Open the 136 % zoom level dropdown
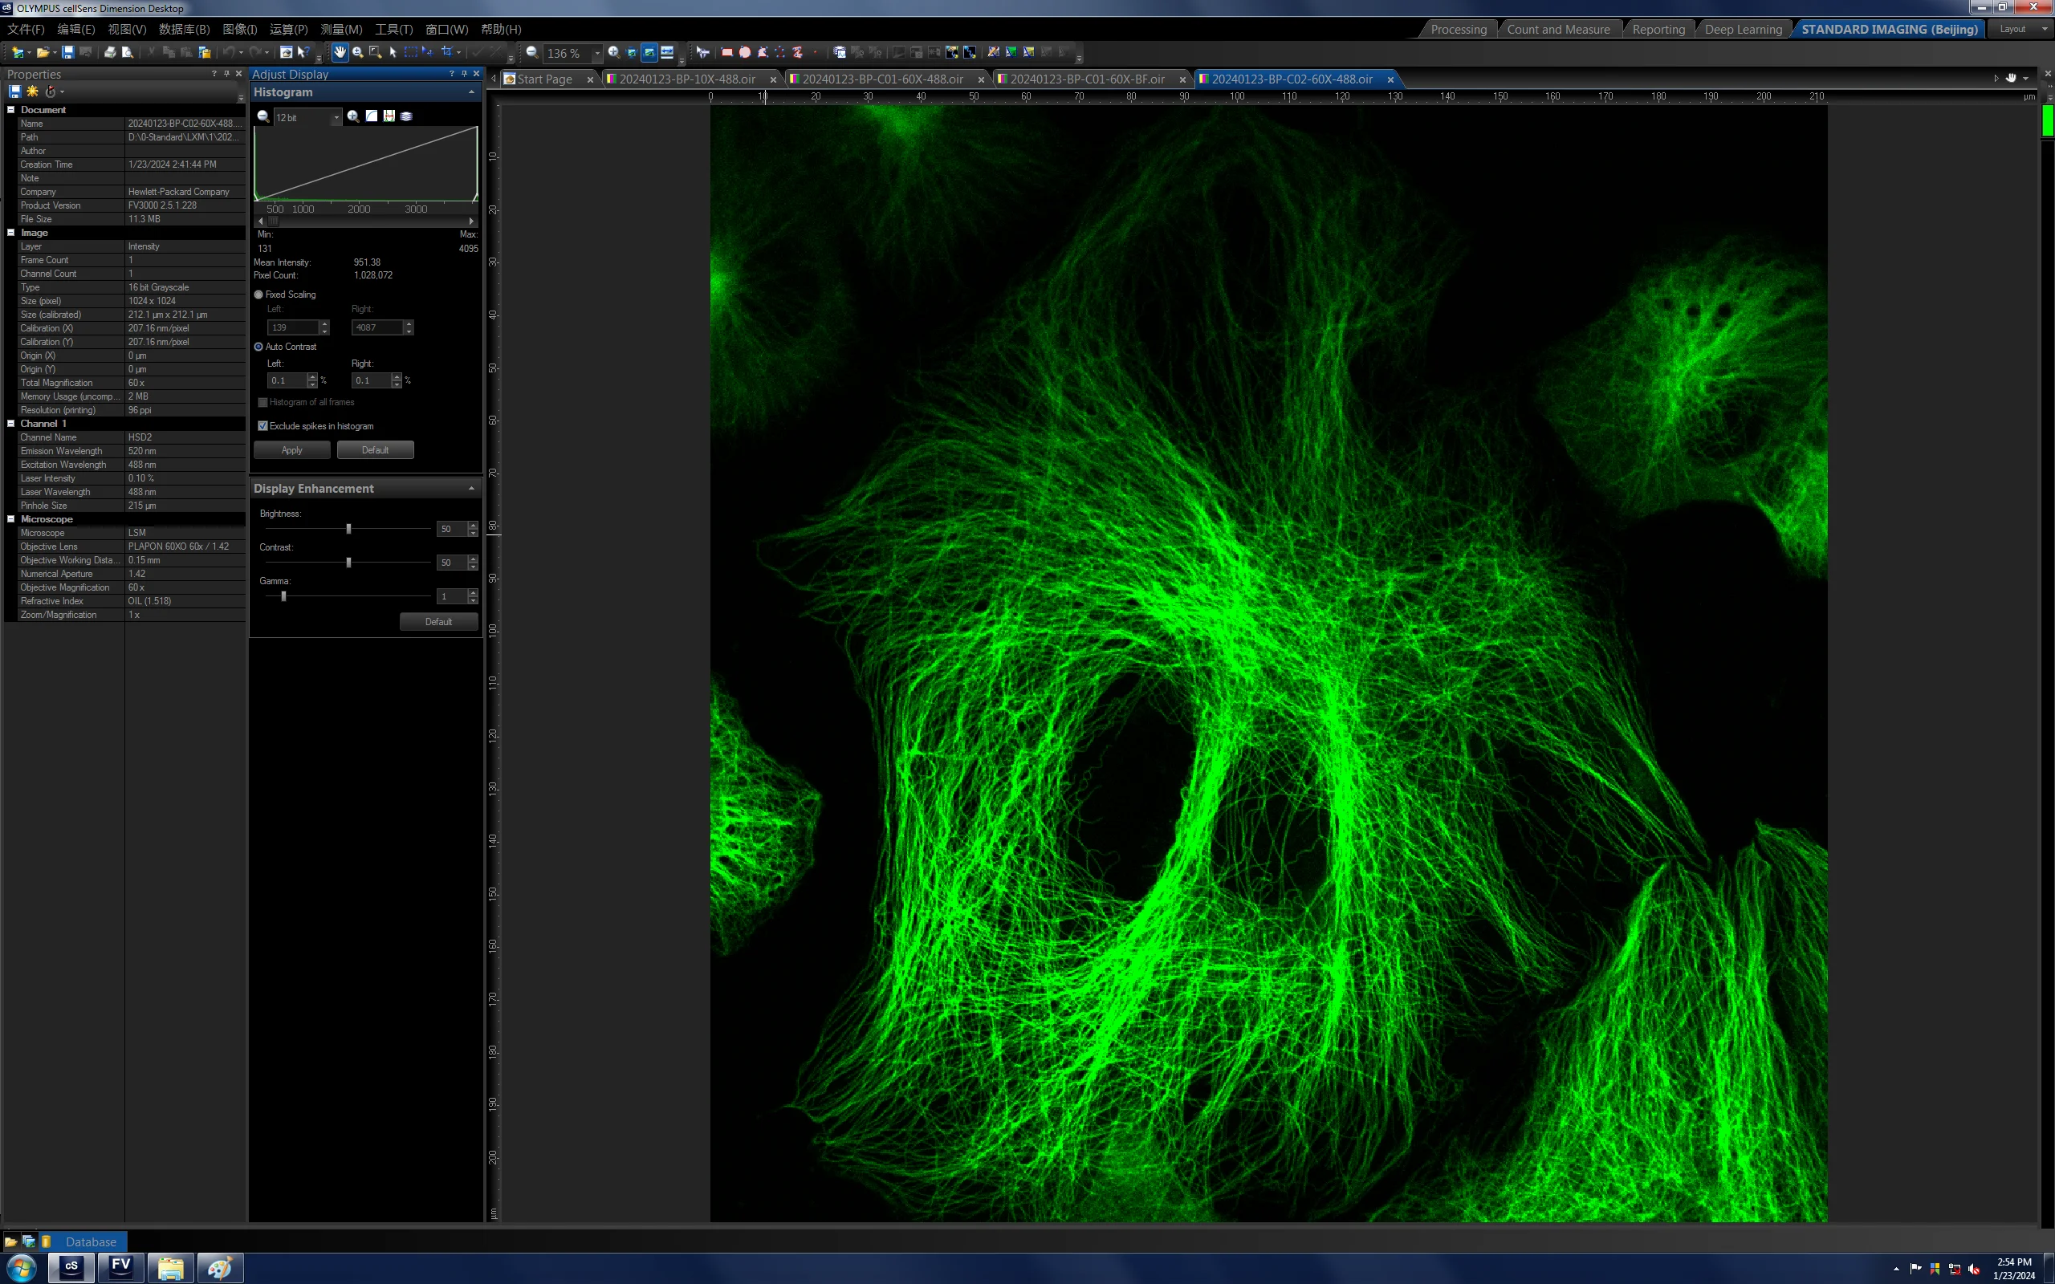 pos(597,53)
